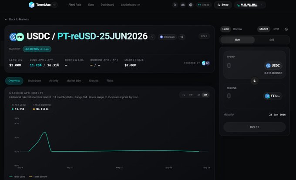Open the Fixed Rate menu
Viewport: 296px width, 180px height.
point(75,5)
